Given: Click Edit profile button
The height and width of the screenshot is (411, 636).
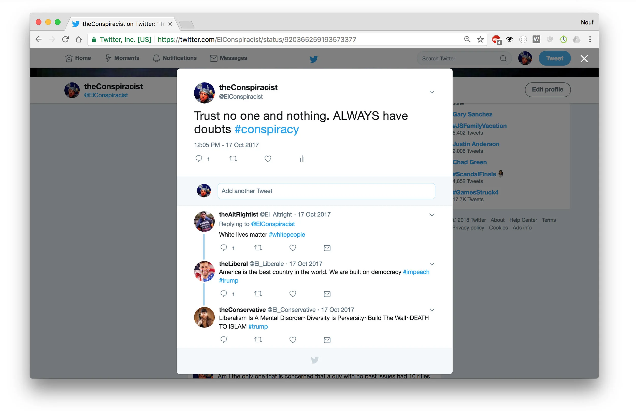Looking at the screenshot, I should coord(547,90).
